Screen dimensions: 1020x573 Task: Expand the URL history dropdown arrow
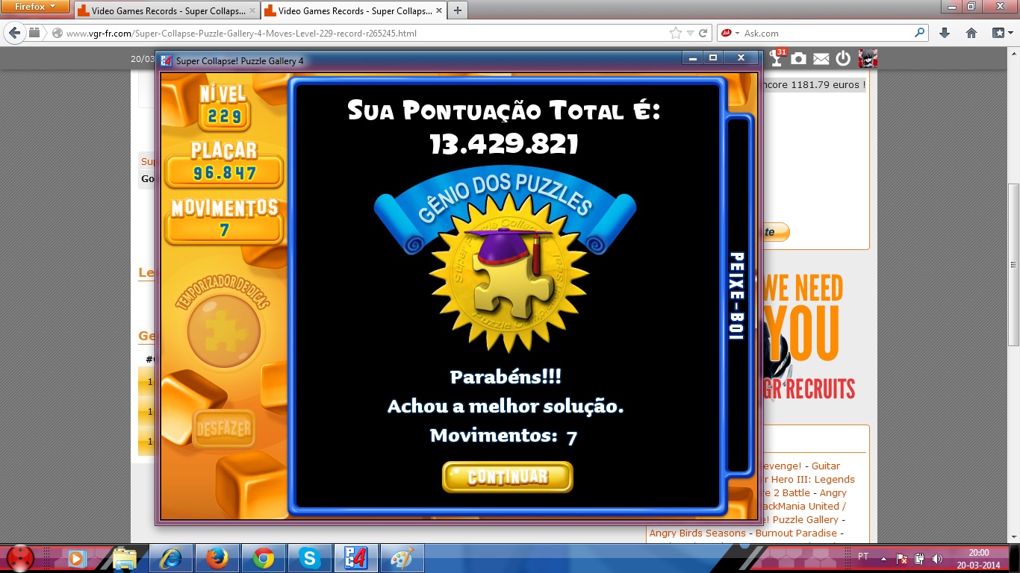pyautogui.click(x=690, y=34)
